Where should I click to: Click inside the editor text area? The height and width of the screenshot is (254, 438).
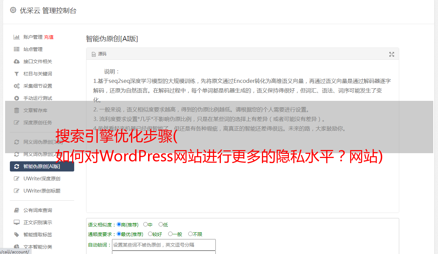pos(242,136)
